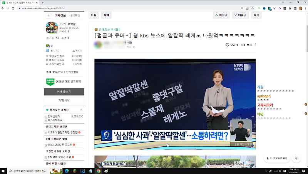
Task: Go to the previous post with 이전글
Action: coord(221,15)
